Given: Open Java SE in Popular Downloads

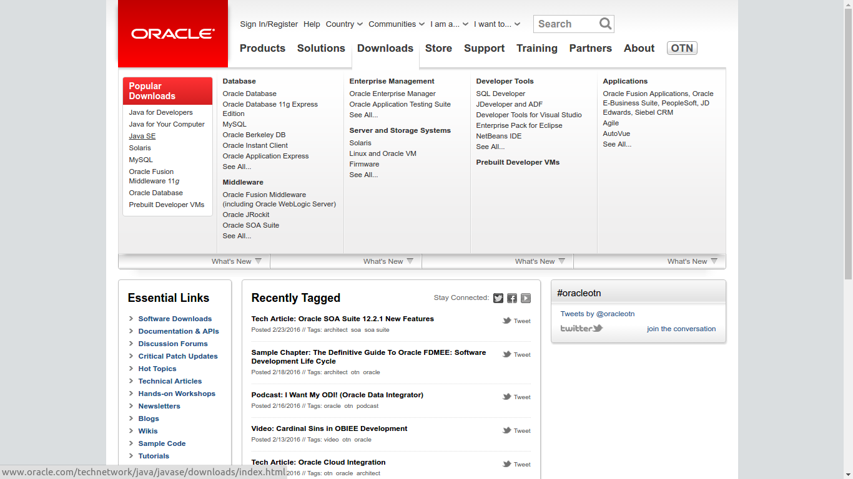Looking at the screenshot, I should coord(142,136).
